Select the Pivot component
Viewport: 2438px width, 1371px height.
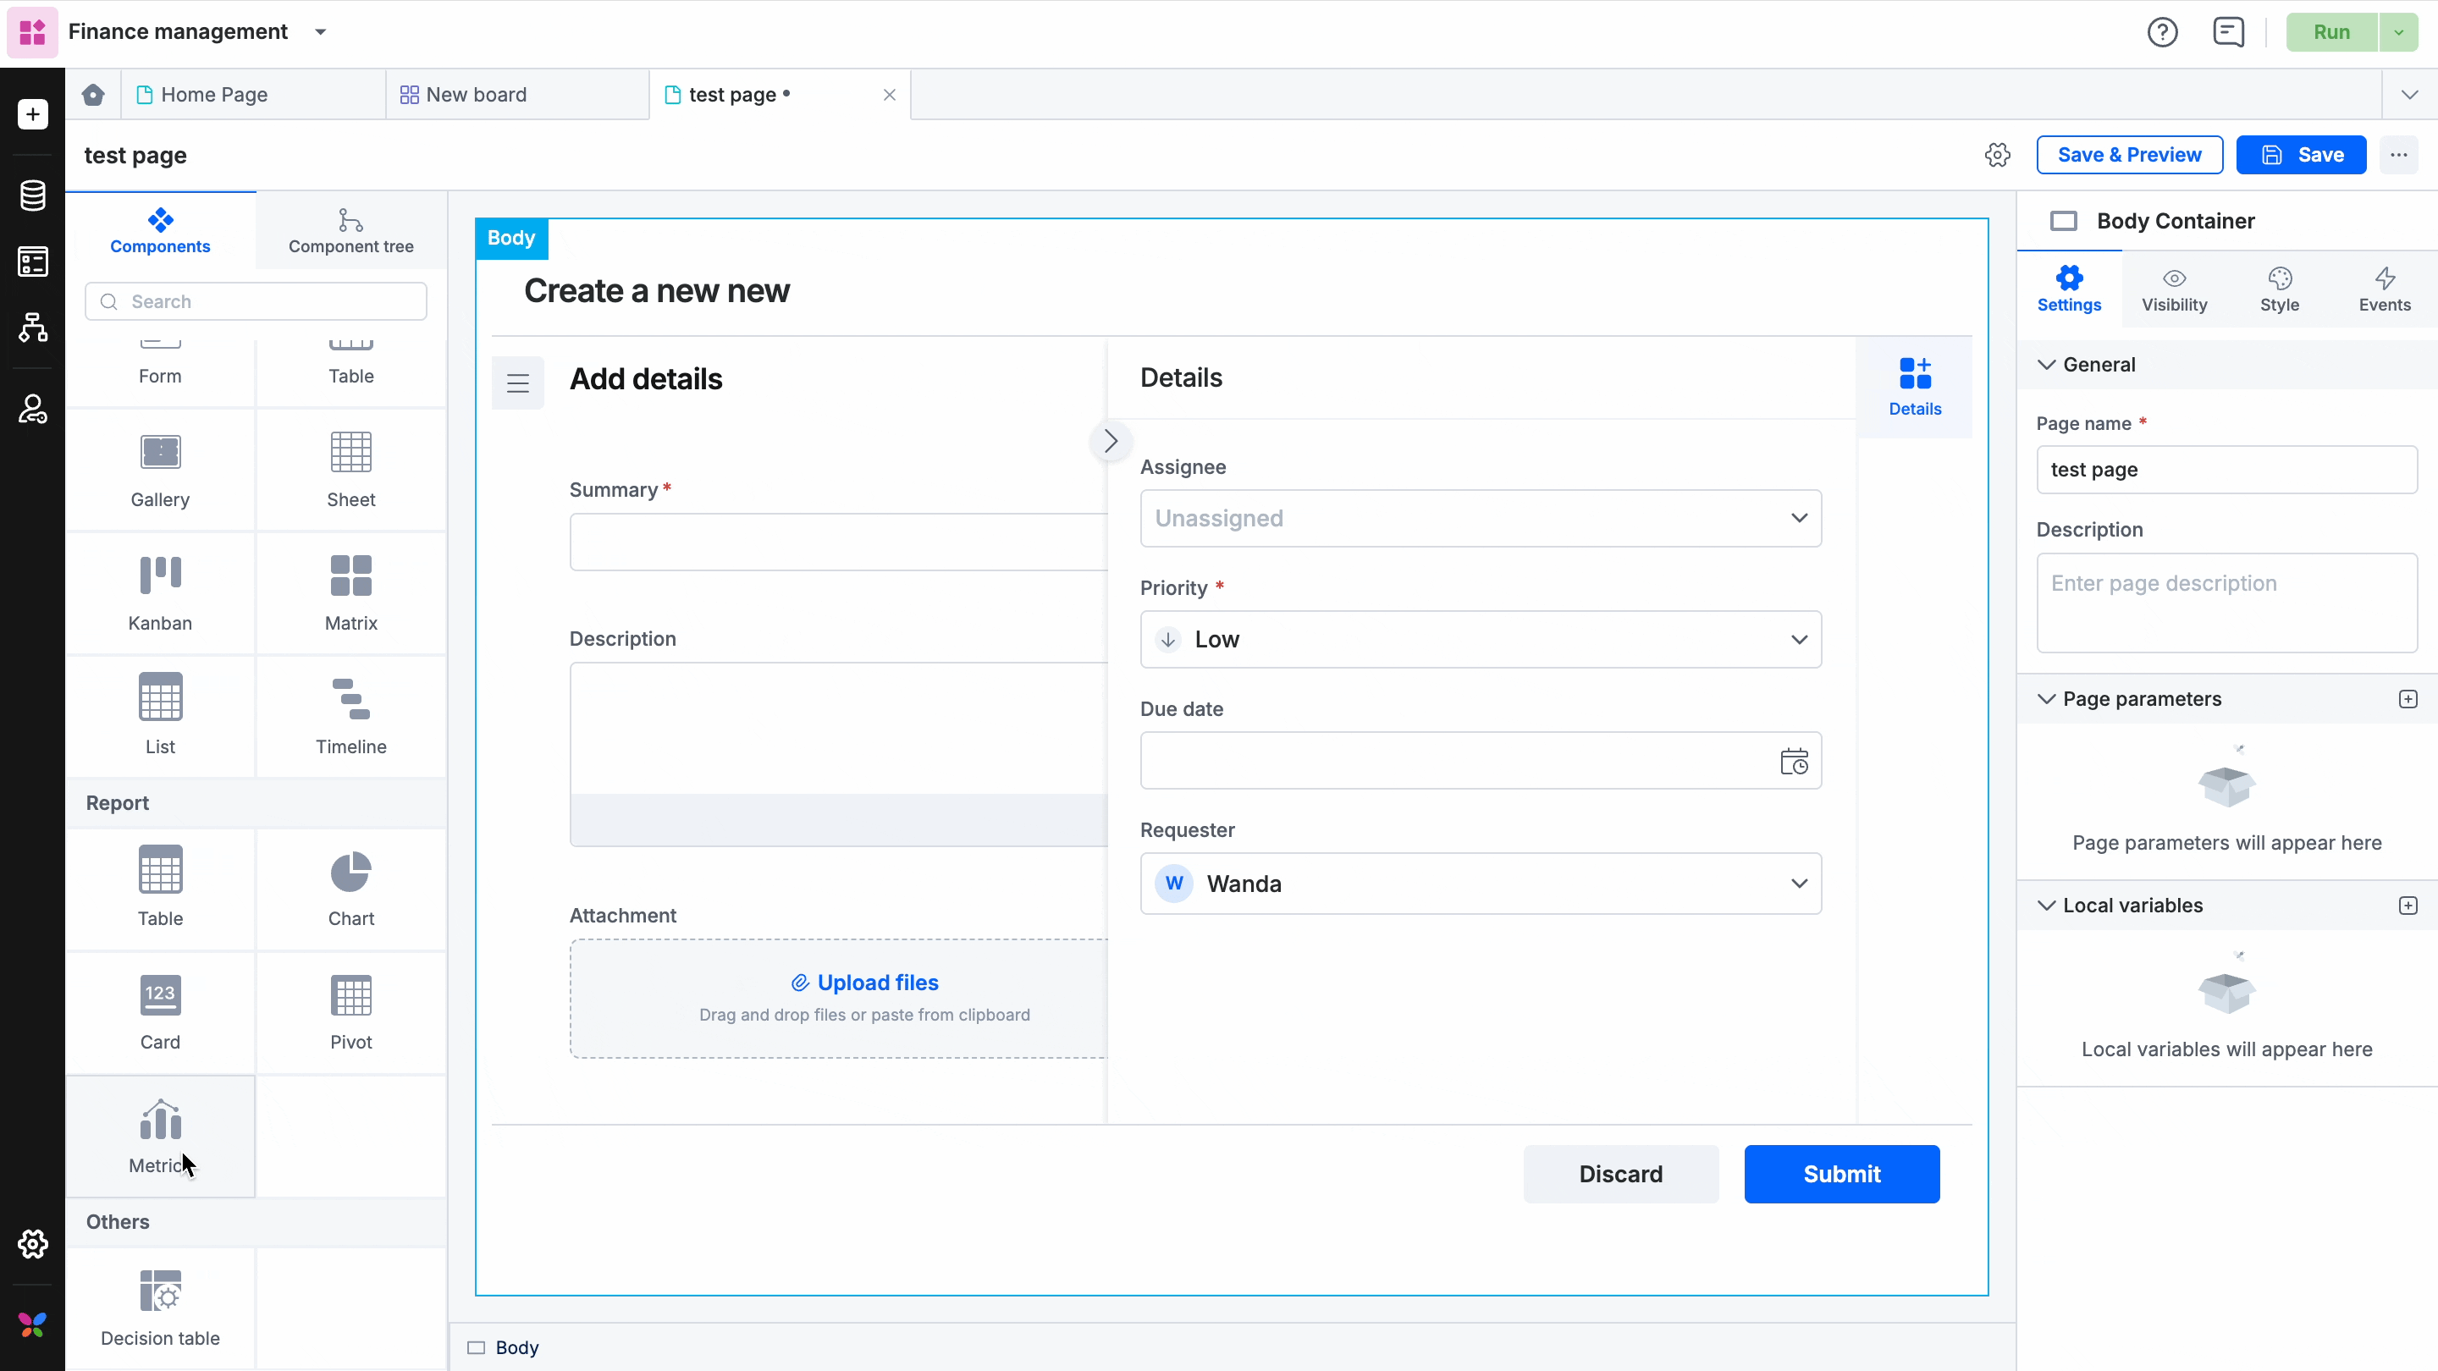(x=351, y=1012)
